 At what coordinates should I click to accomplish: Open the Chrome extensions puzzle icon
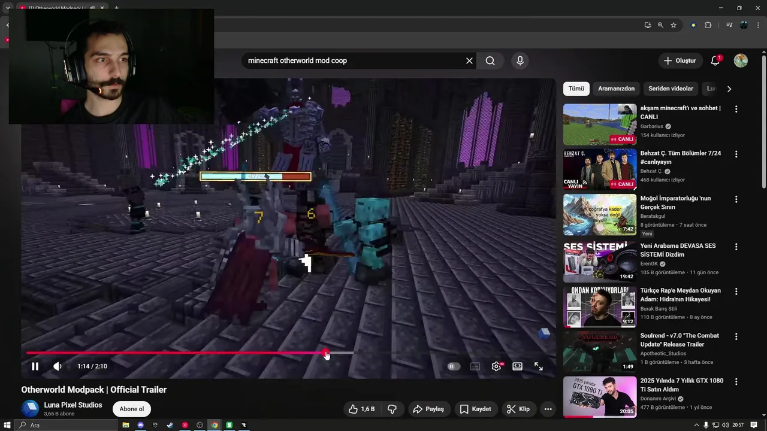[708, 25]
